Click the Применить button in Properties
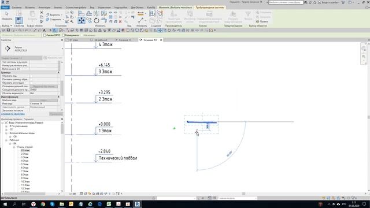 56,114
